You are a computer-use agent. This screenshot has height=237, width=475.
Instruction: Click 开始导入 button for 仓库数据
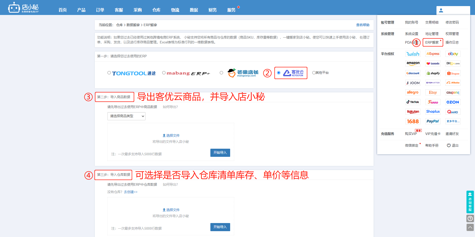click(x=220, y=227)
